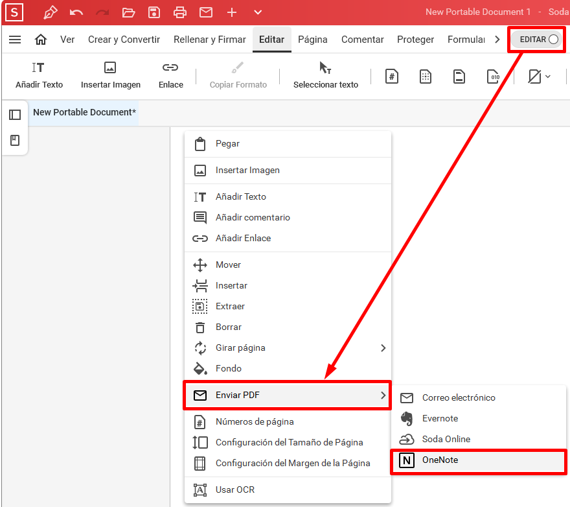Toggle the sidebar panel icon

point(15,115)
